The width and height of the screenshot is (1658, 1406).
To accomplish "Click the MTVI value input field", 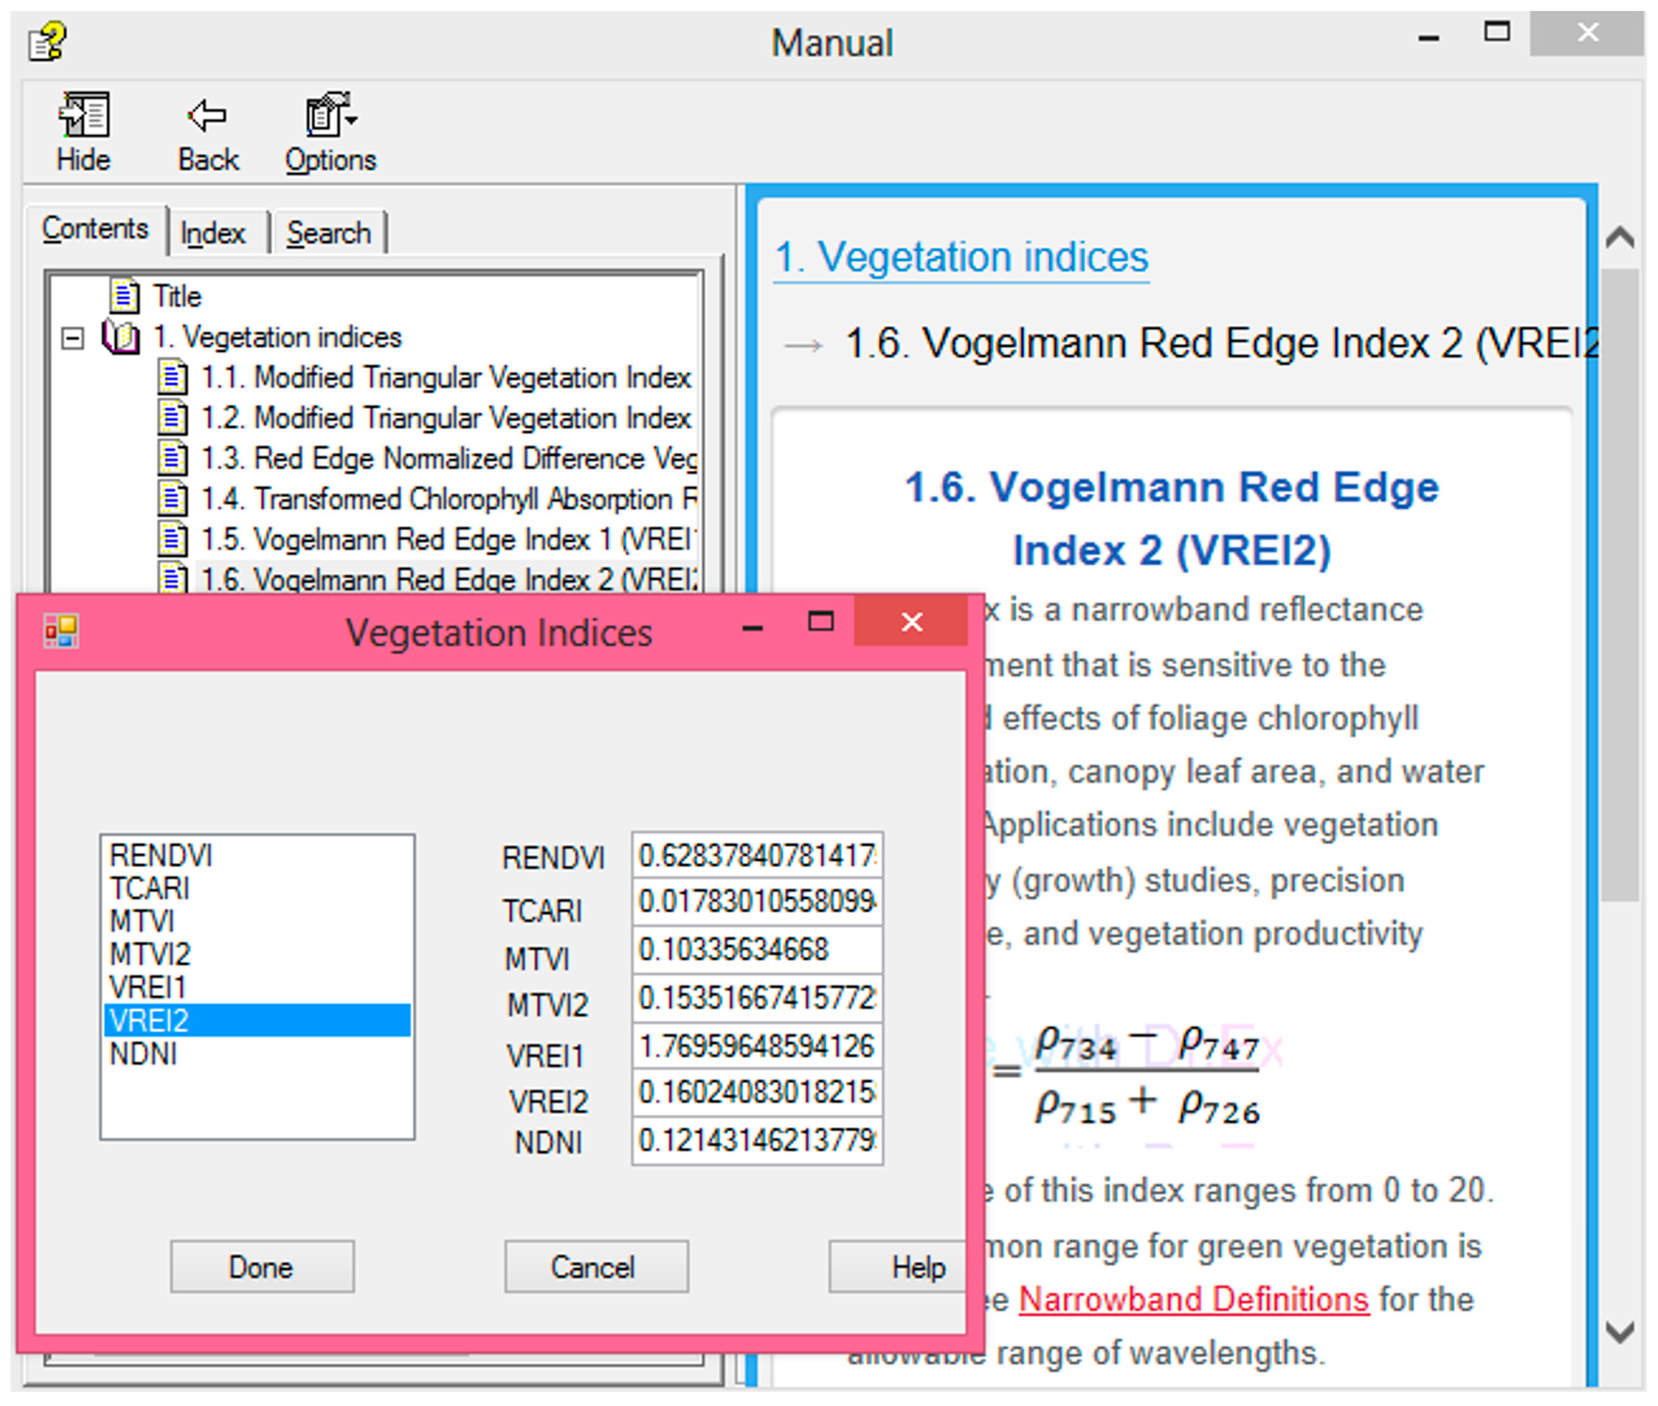I will pyautogui.click(x=756, y=950).
